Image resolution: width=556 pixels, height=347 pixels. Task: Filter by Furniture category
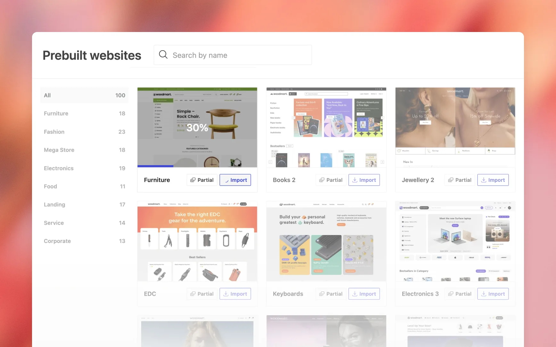click(85, 113)
